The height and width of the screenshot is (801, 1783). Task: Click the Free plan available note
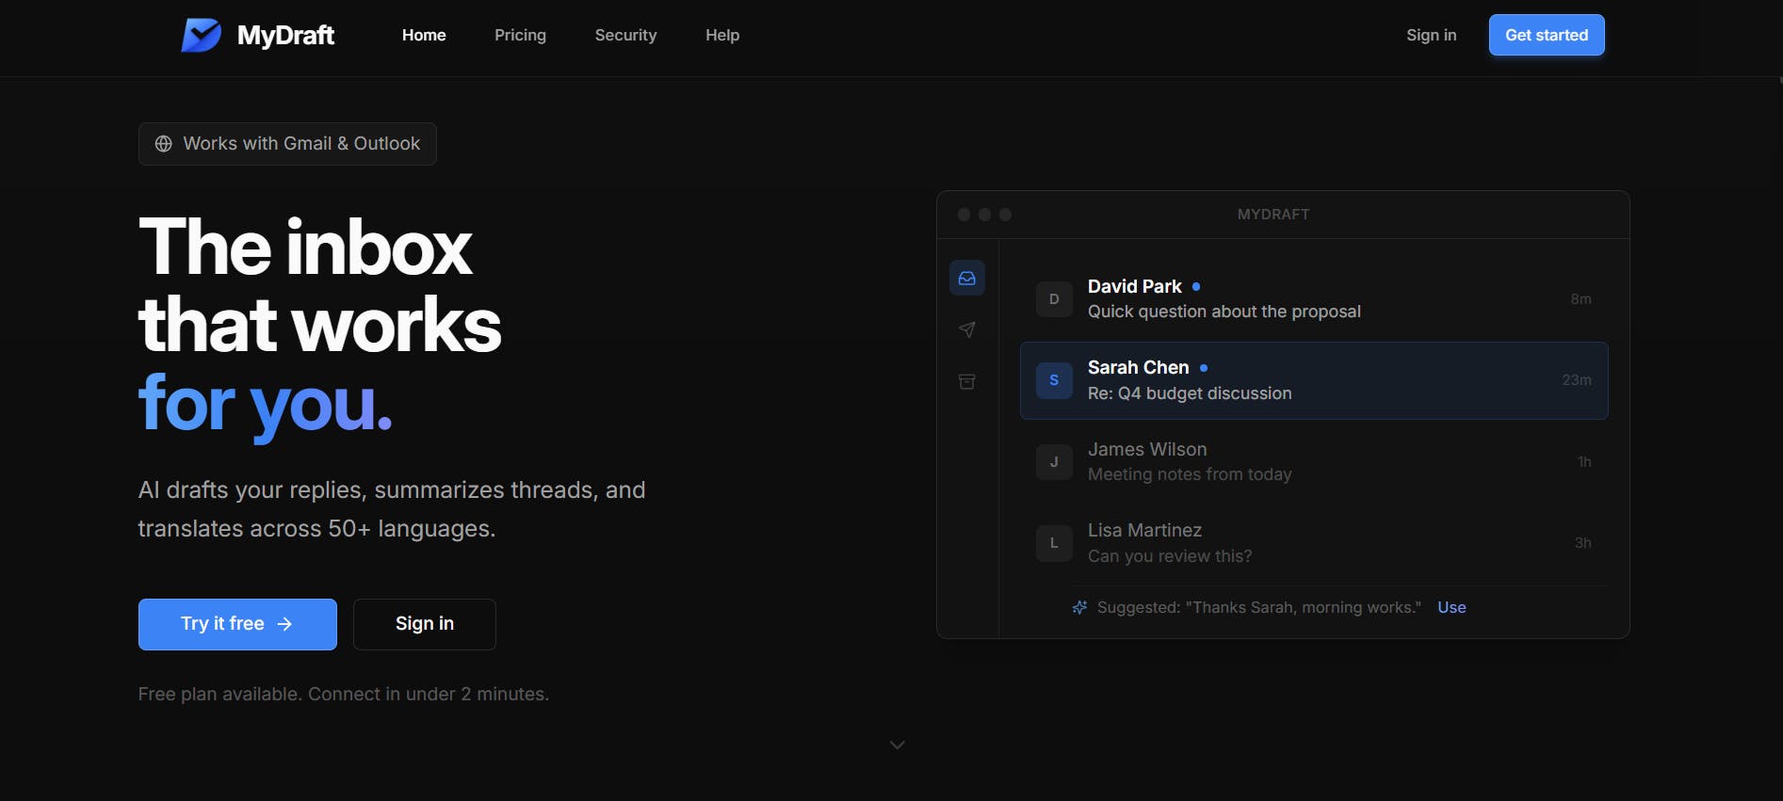(x=344, y=694)
